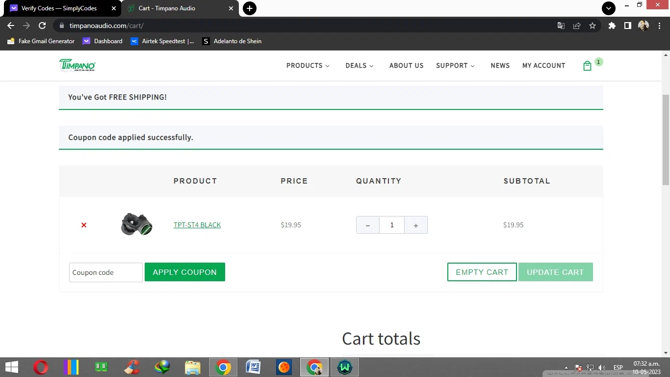Image resolution: width=670 pixels, height=377 pixels.
Task: Click the Coupon code input field
Action: tap(106, 272)
